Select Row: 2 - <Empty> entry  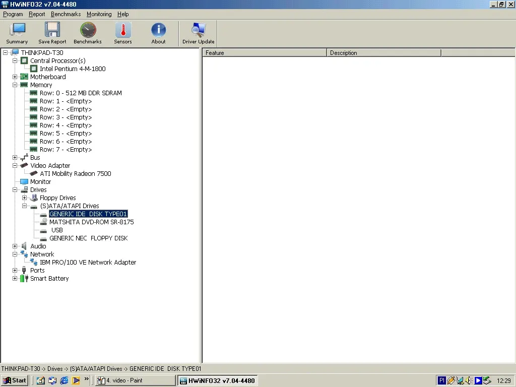66,109
